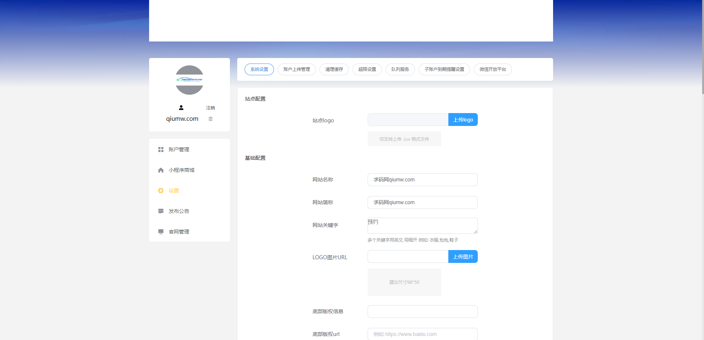Click the 发布公告 chat bubble icon

point(161,211)
